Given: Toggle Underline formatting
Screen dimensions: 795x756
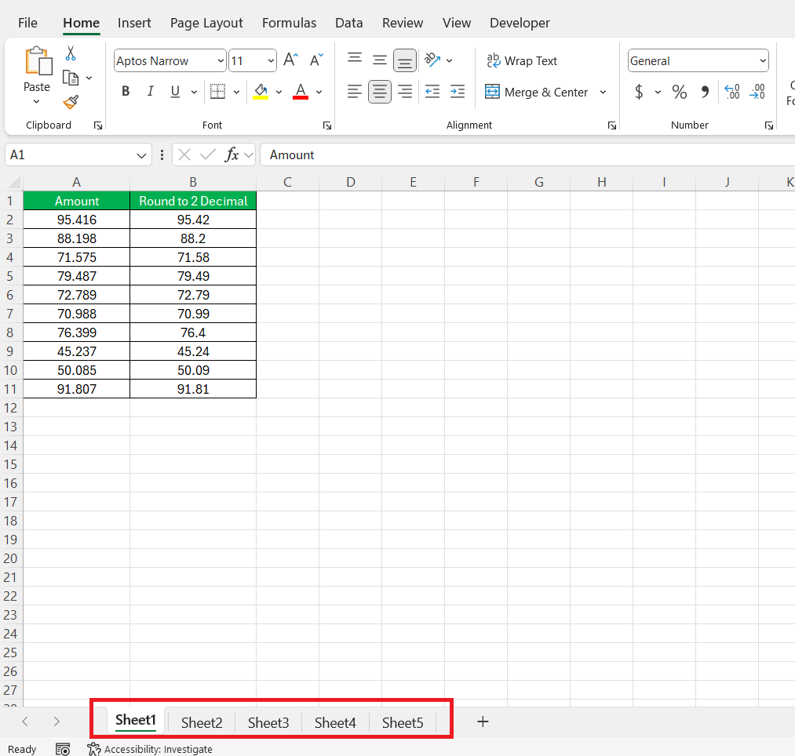Looking at the screenshot, I should click(175, 92).
